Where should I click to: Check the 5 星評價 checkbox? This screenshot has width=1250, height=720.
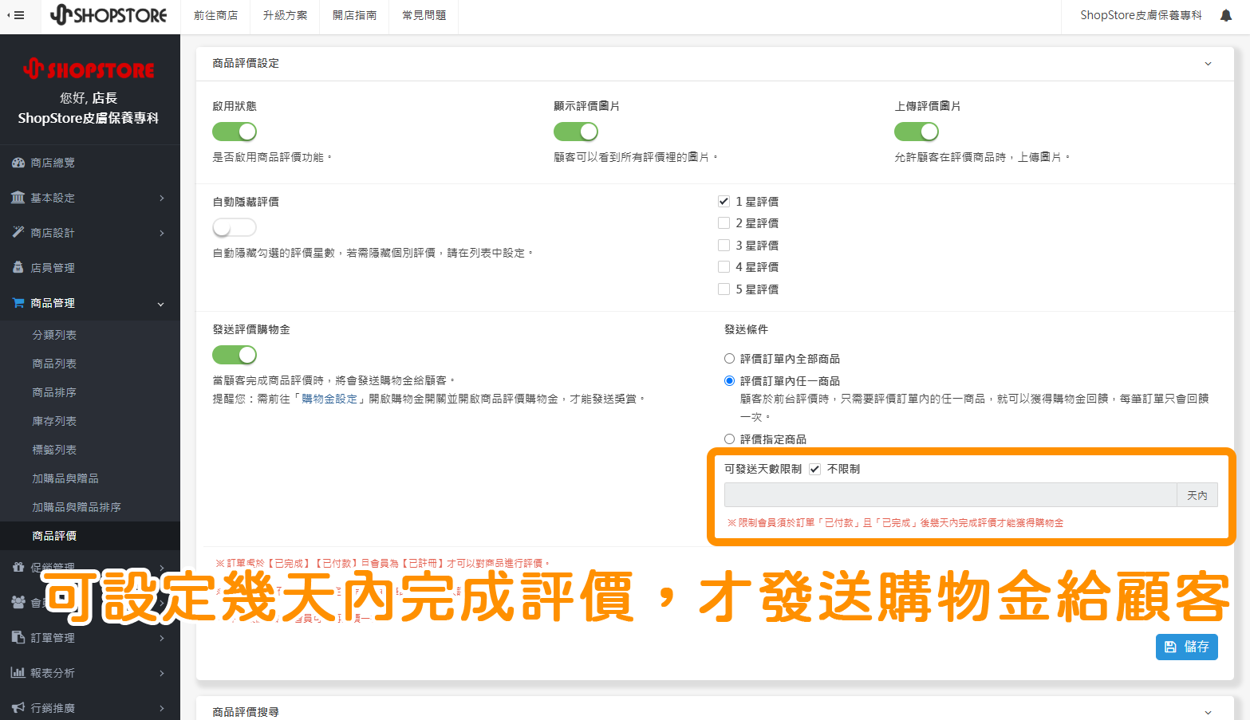pyautogui.click(x=724, y=289)
